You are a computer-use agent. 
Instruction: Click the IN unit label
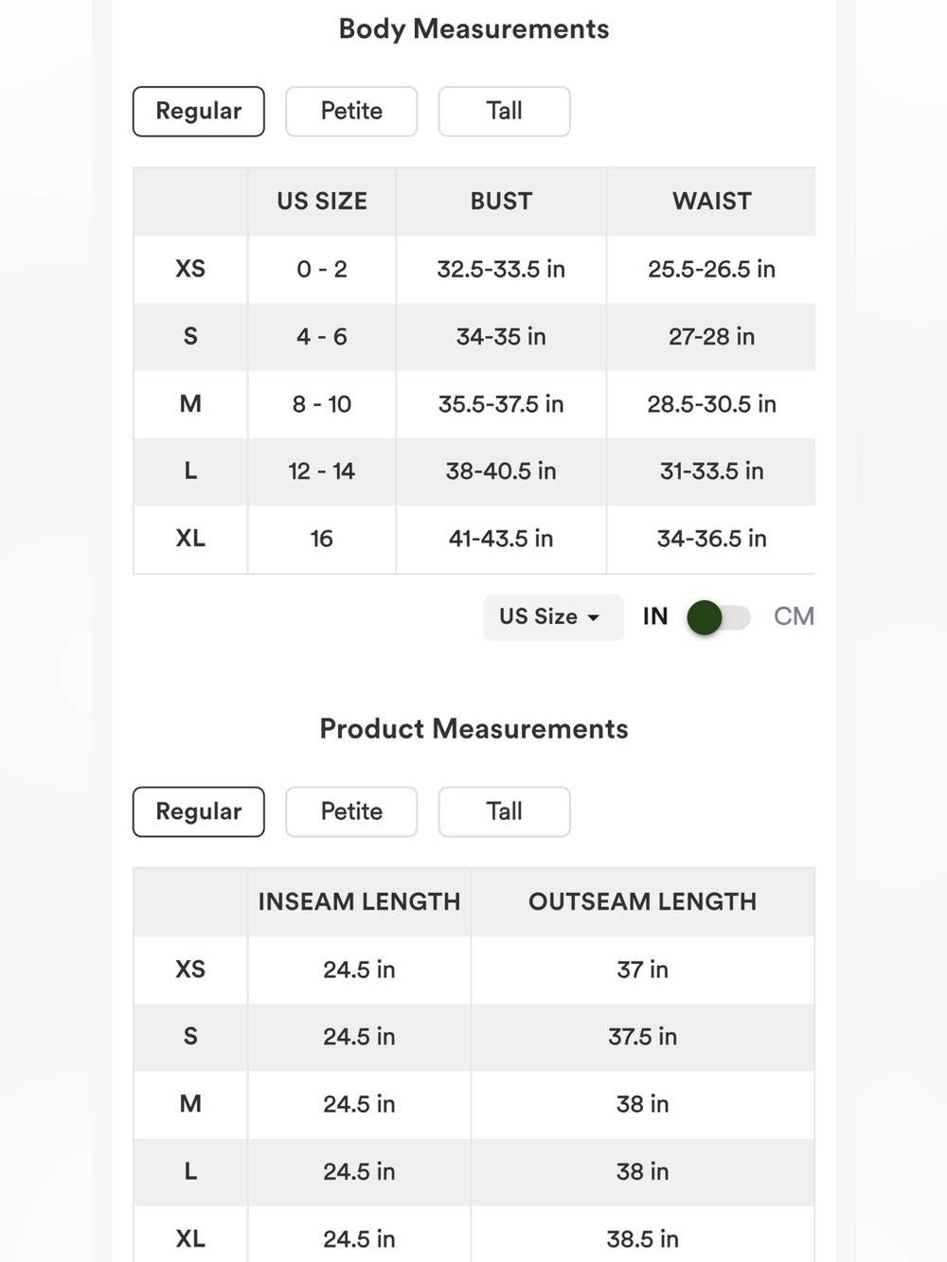pos(655,616)
